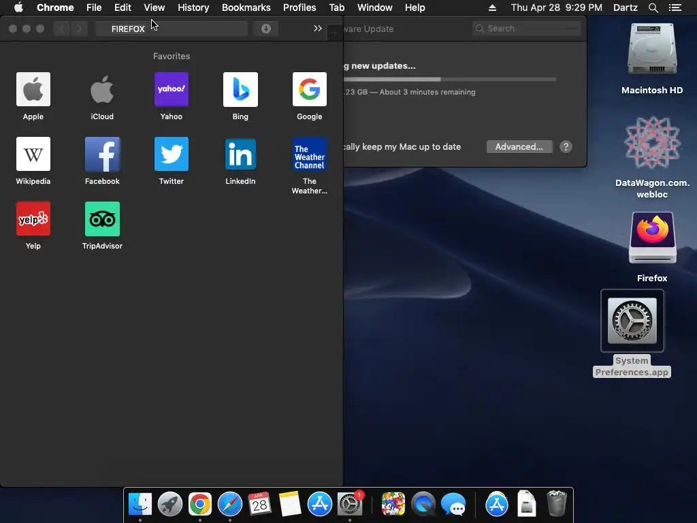Go forward with the Safari forward arrow

(79, 29)
